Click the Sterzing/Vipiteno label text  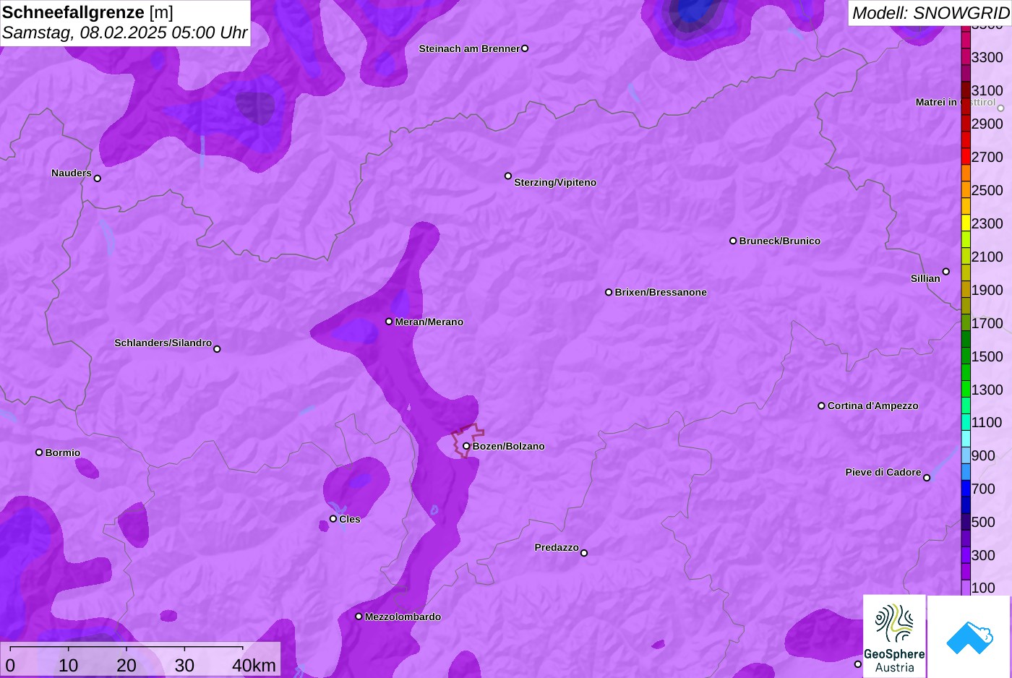pos(555,182)
